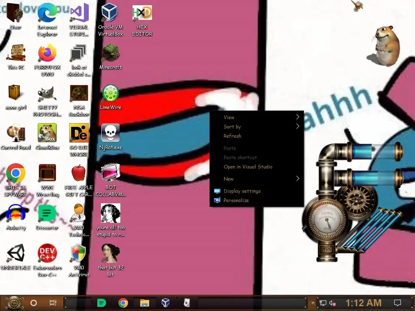Click the muted volume tray icon
Screen dimensions: 415x311
click(x=333, y=303)
